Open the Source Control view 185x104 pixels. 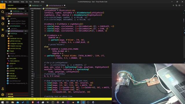(3, 18)
